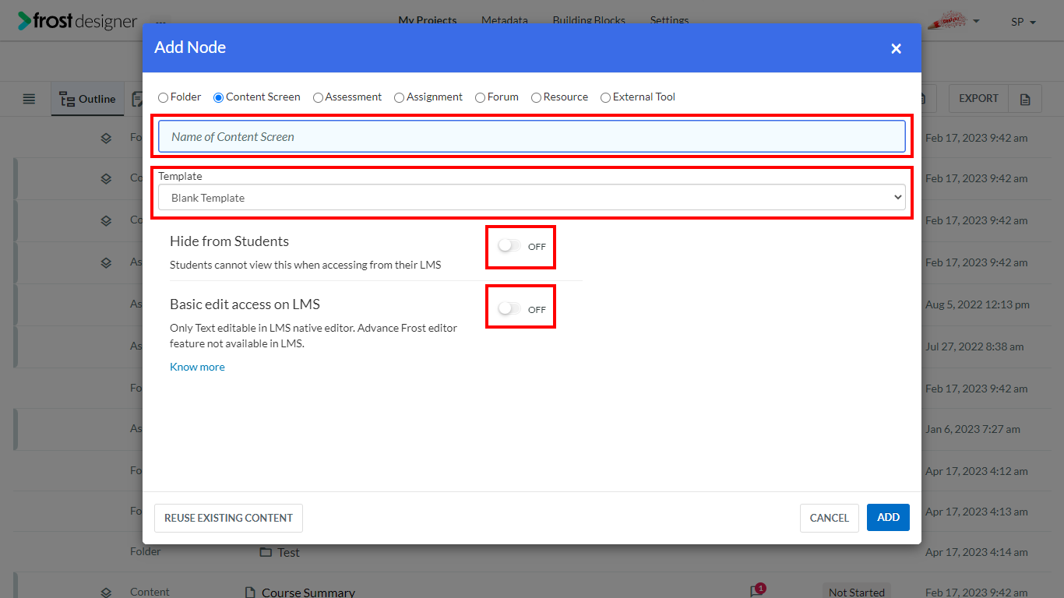Screen dimensions: 1064x598
Task: Click the Test folder icon
Action: (x=265, y=552)
